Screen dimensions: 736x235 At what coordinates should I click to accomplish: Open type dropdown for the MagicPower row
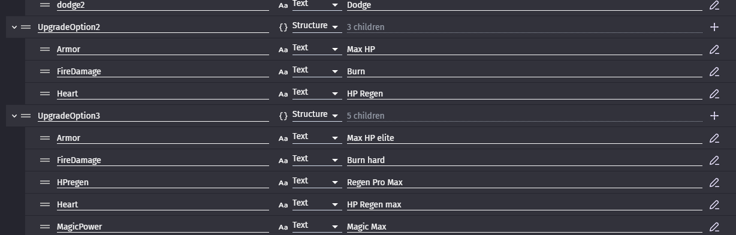point(316,226)
